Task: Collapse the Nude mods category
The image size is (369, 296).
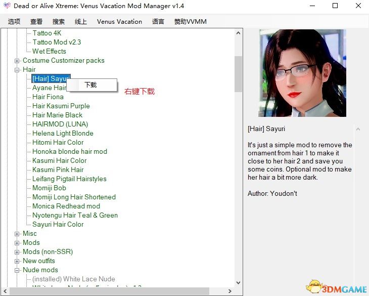Action: coord(17,270)
